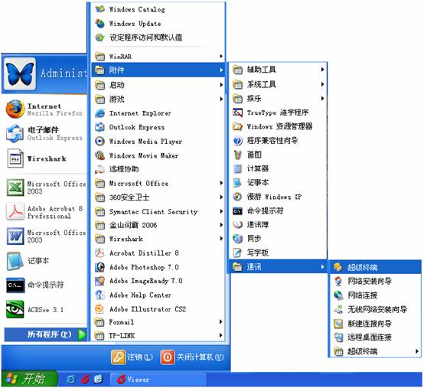Viewport: 424px width, 388px height.
Task: Select 超级终端 highlighted menu entry
Action: (375, 267)
